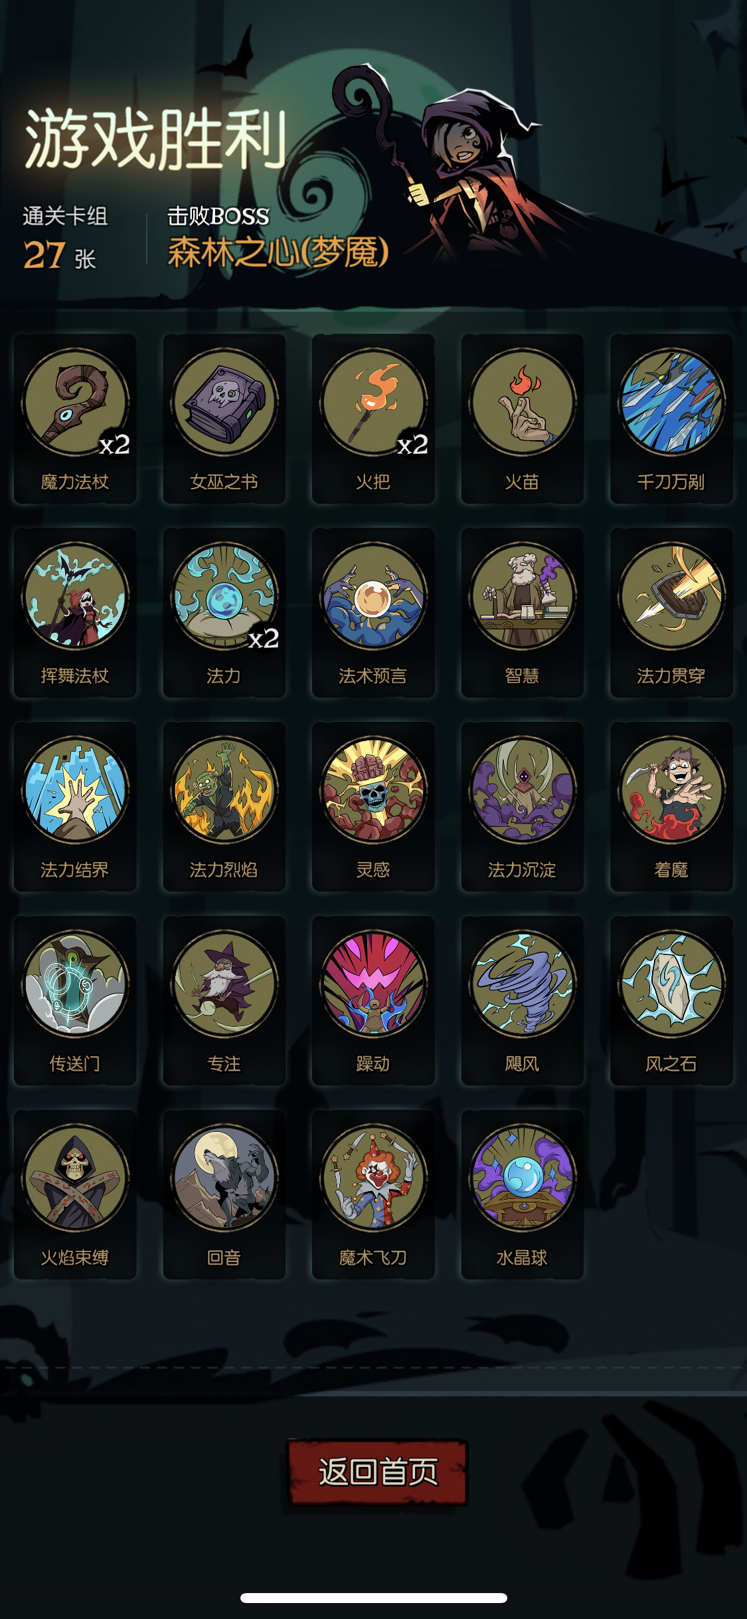Select the 飓风 tornado card
747x1619 pixels.
point(522,1001)
